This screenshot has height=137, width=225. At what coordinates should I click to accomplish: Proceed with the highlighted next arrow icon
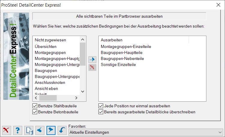tap(51, 130)
